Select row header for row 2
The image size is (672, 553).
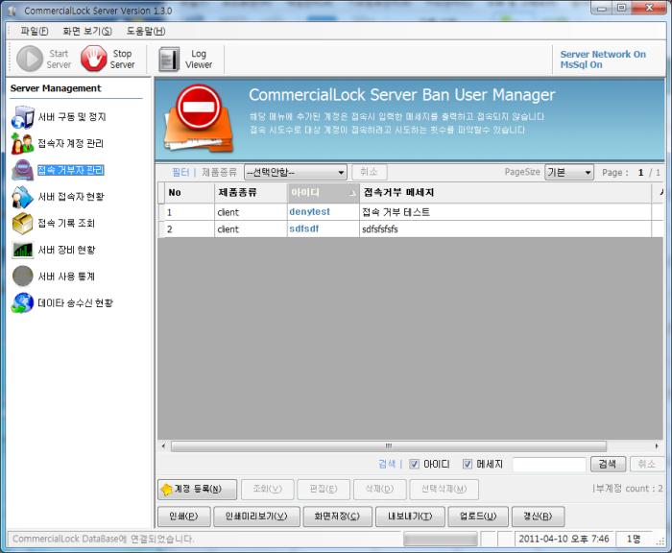coord(161,229)
